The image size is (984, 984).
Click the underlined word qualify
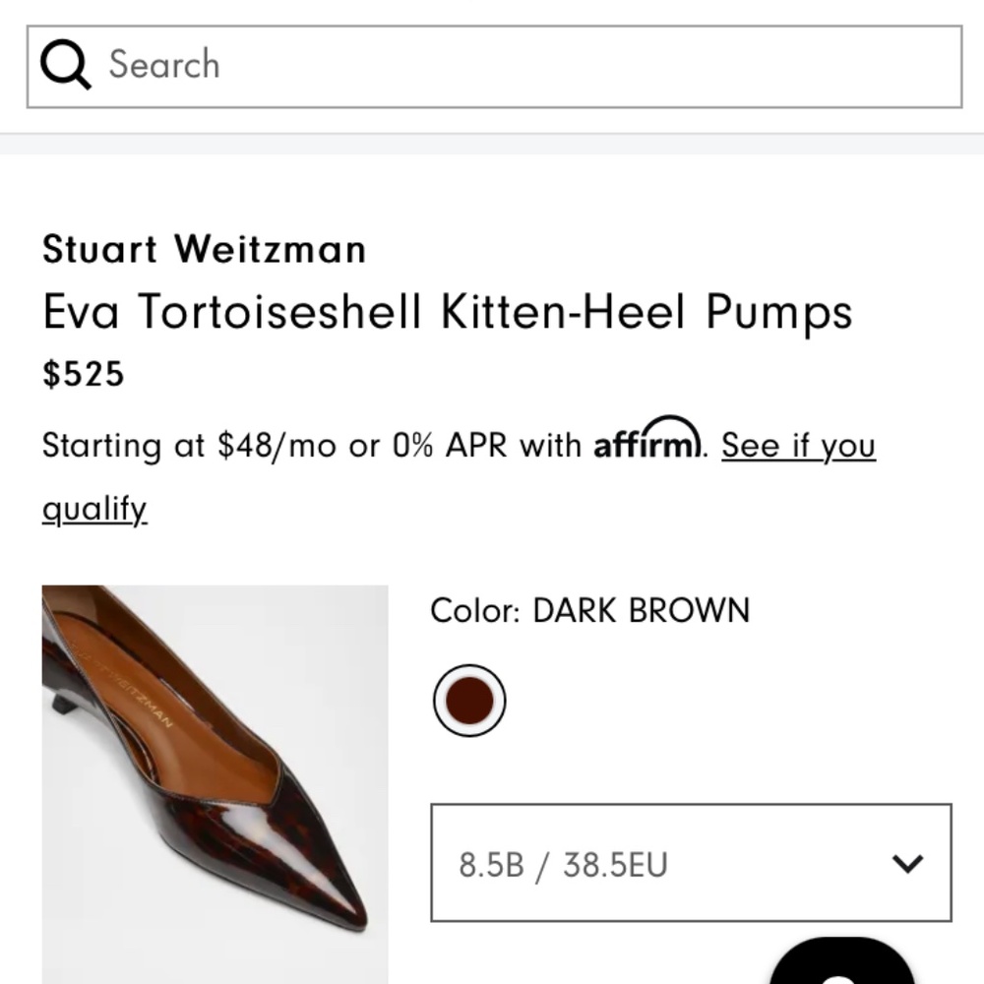92,506
